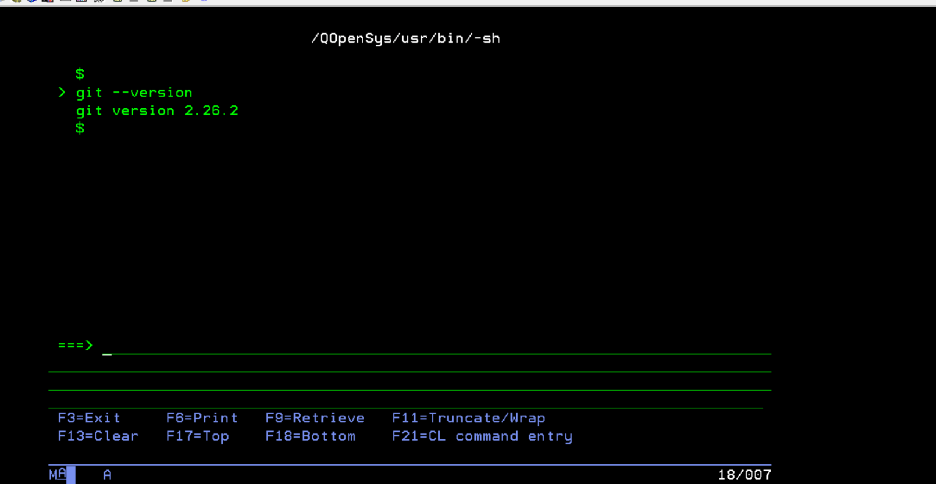Viewport: 936px width, 484px height.
Task: Click the second diskette toolbar icon
Action: (151, 3)
